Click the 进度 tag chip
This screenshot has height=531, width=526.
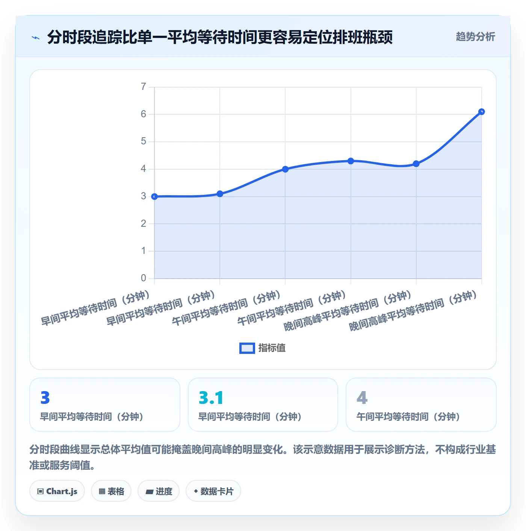[x=159, y=491]
